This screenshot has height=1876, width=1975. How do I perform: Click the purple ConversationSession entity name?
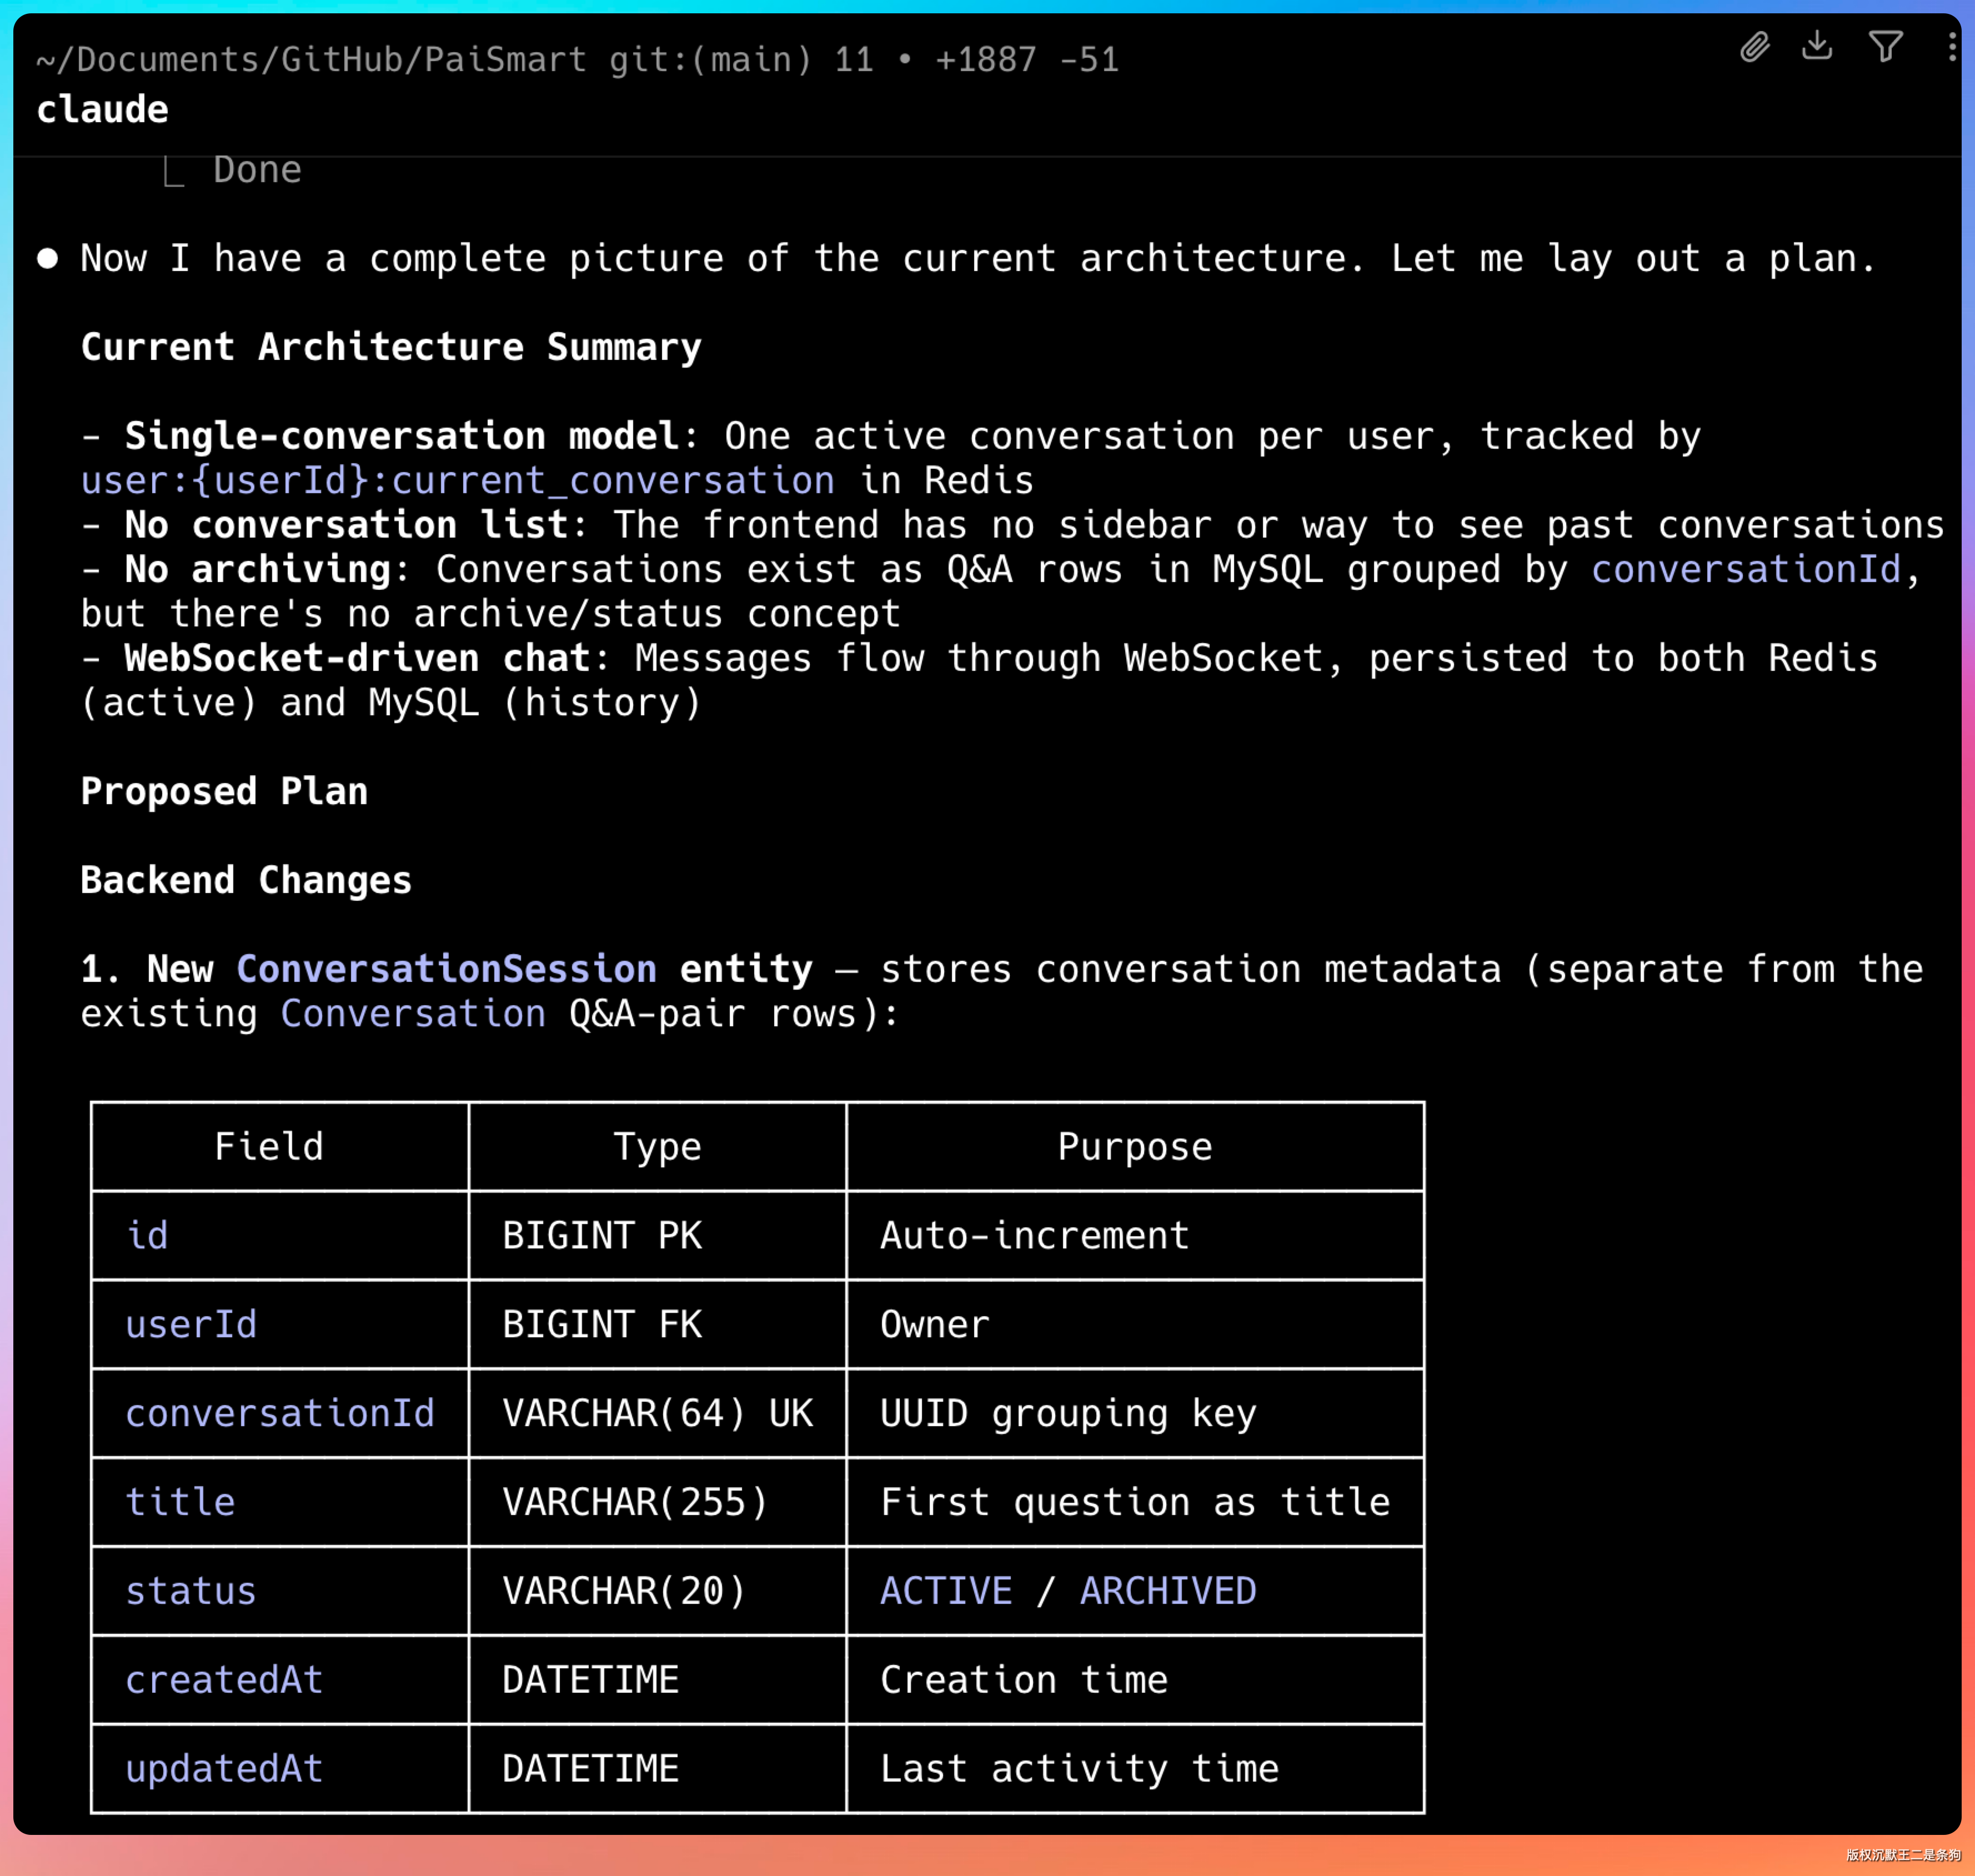point(446,969)
